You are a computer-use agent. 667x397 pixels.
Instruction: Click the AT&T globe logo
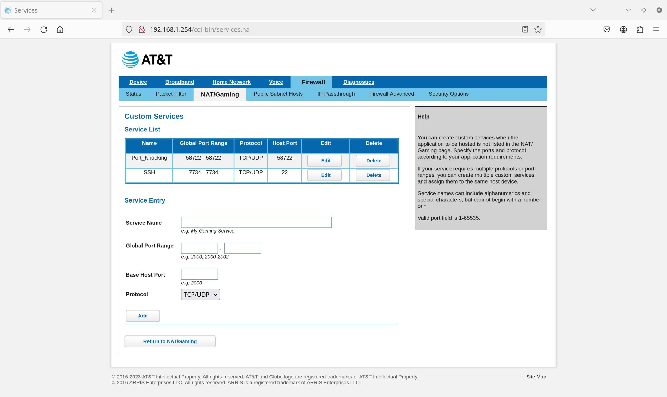(x=131, y=59)
